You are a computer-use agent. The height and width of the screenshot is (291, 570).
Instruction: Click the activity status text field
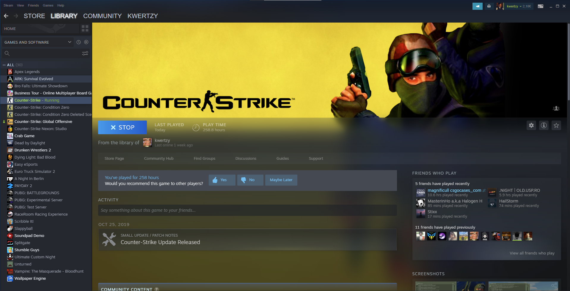[247, 210]
